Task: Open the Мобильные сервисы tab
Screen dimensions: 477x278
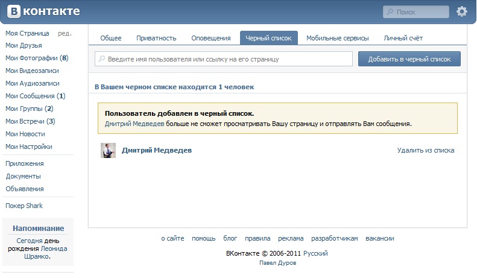Action: click(x=337, y=38)
